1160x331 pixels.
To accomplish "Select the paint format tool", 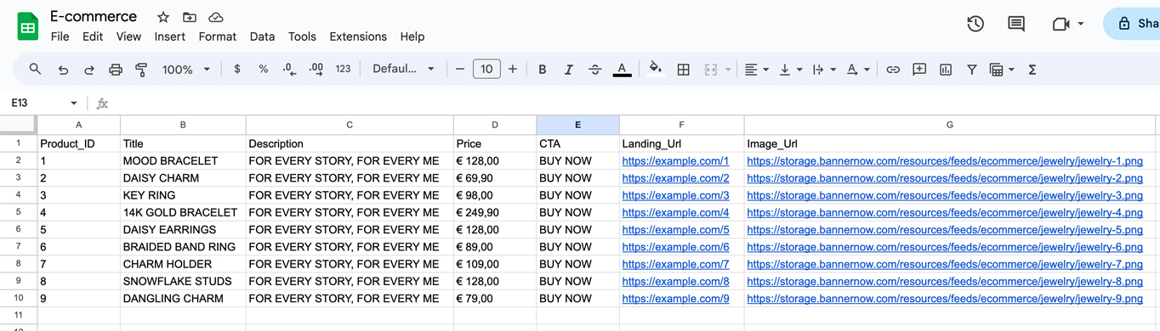I will (142, 70).
